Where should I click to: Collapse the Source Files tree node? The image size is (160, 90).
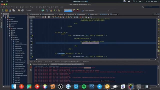pos(5,18)
